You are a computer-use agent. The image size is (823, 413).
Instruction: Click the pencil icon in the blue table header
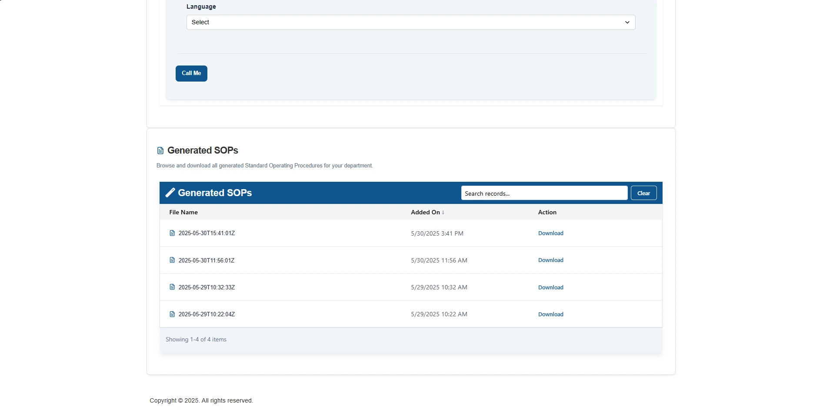[x=170, y=193]
